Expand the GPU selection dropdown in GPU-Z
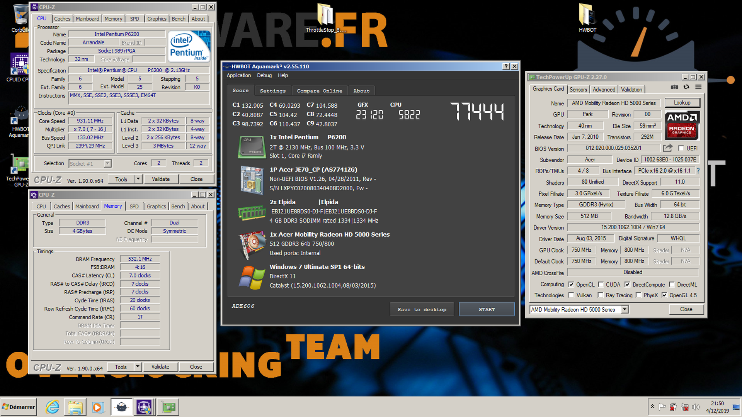This screenshot has height=417, width=742. pyautogui.click(x=625, y=309)
